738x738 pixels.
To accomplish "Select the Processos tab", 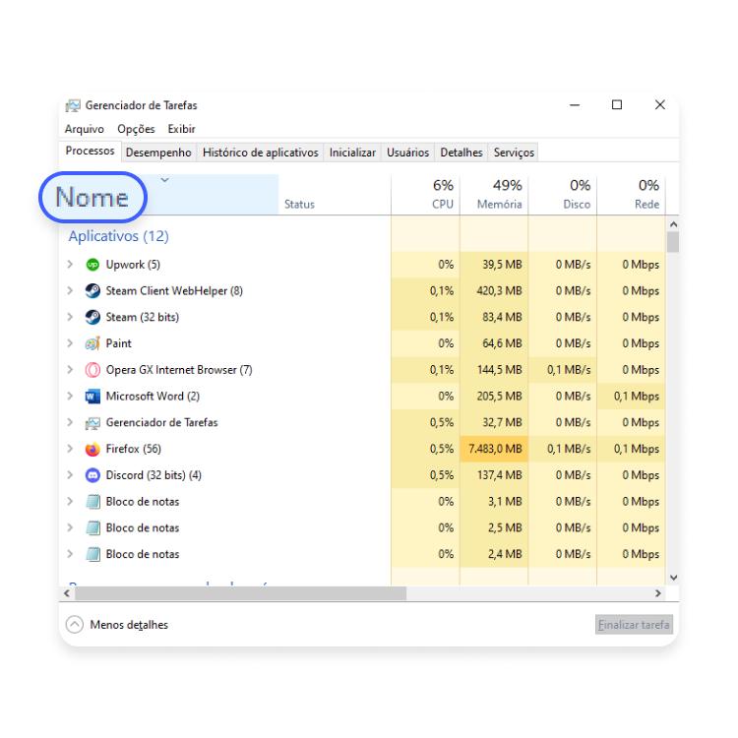I will 90,151.
